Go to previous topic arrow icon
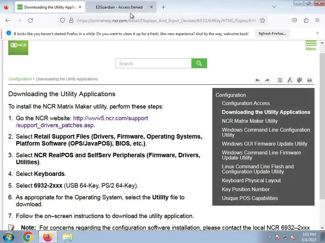The height and width of the screenshot is (243, 325). click(257, 80)
